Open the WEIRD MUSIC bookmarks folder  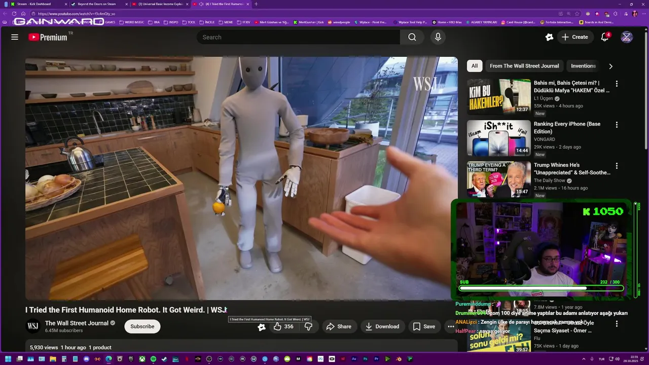(x=132, y=22)
